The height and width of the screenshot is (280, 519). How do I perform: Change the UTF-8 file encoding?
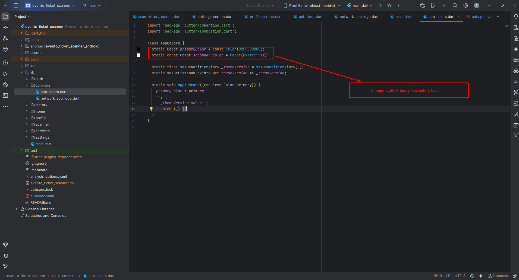460,276
